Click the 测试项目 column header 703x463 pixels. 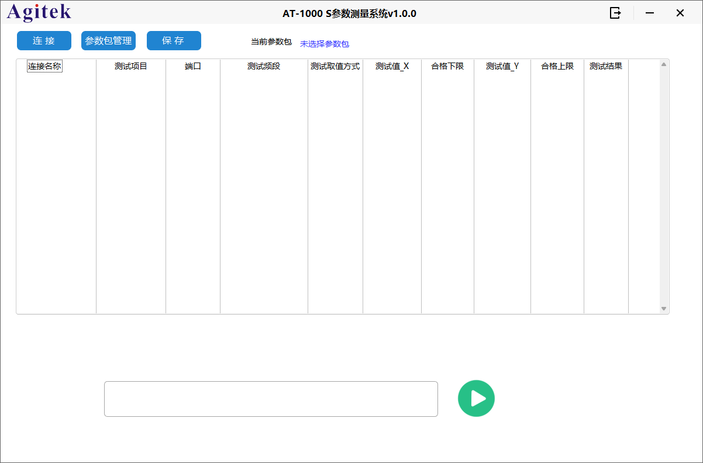(130, 66)
